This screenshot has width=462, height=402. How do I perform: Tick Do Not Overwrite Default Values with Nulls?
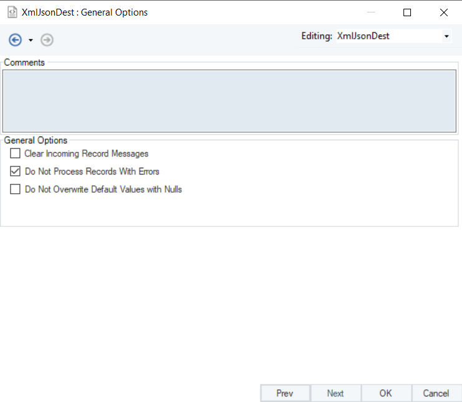click(x=15, y=189)
